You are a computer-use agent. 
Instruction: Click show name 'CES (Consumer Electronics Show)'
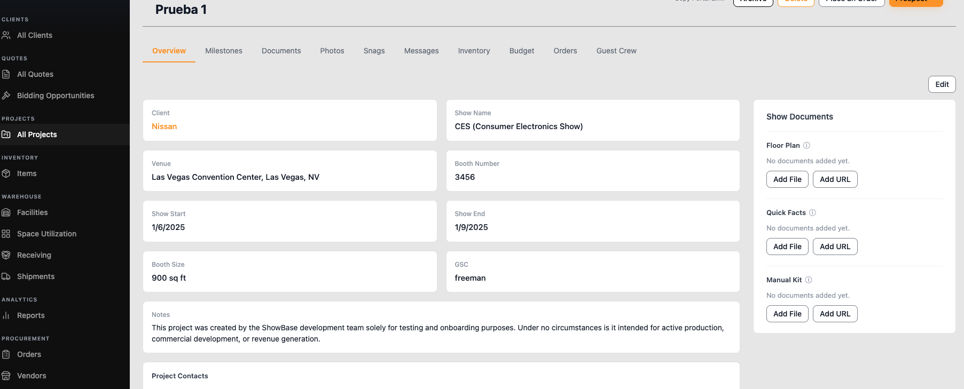coord(519,126)
